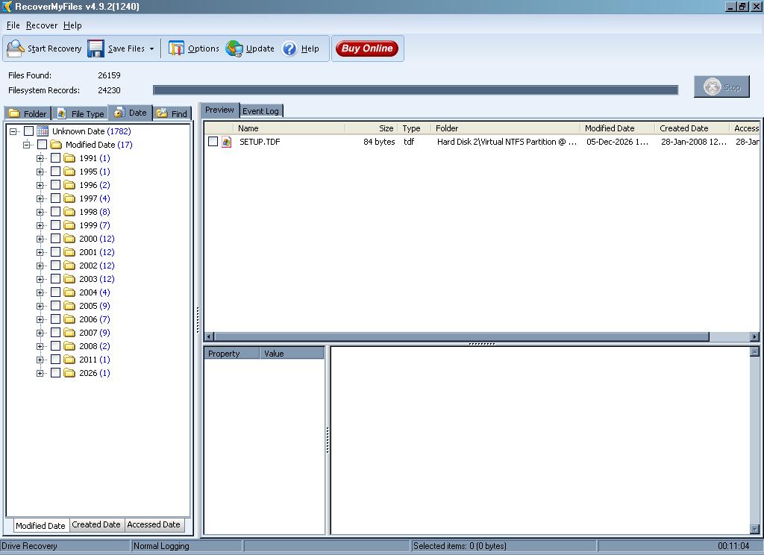Click the Help question mark icon
The width and height of the screenshot is (764, 555).
point(289,48)
